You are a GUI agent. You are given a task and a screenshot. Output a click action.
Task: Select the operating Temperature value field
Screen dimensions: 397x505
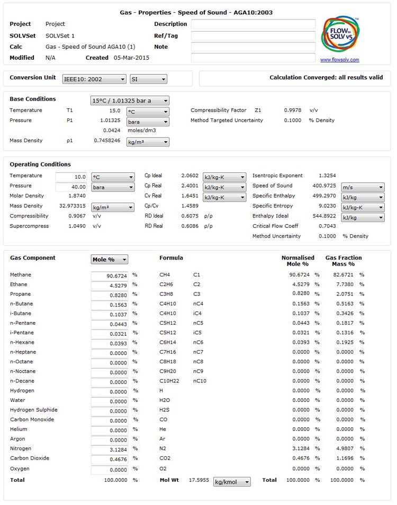[x=71, y=177]
